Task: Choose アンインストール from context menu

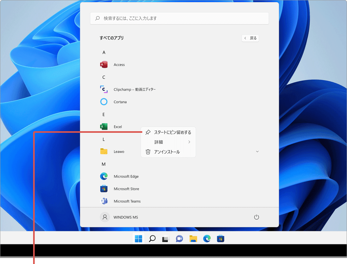Action: [x=168, y=152]
